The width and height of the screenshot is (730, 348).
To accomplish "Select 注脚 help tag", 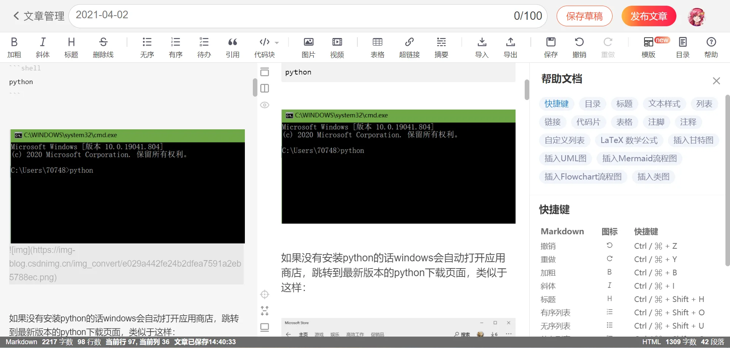I will pyautogui.click(x=656, y=122).
